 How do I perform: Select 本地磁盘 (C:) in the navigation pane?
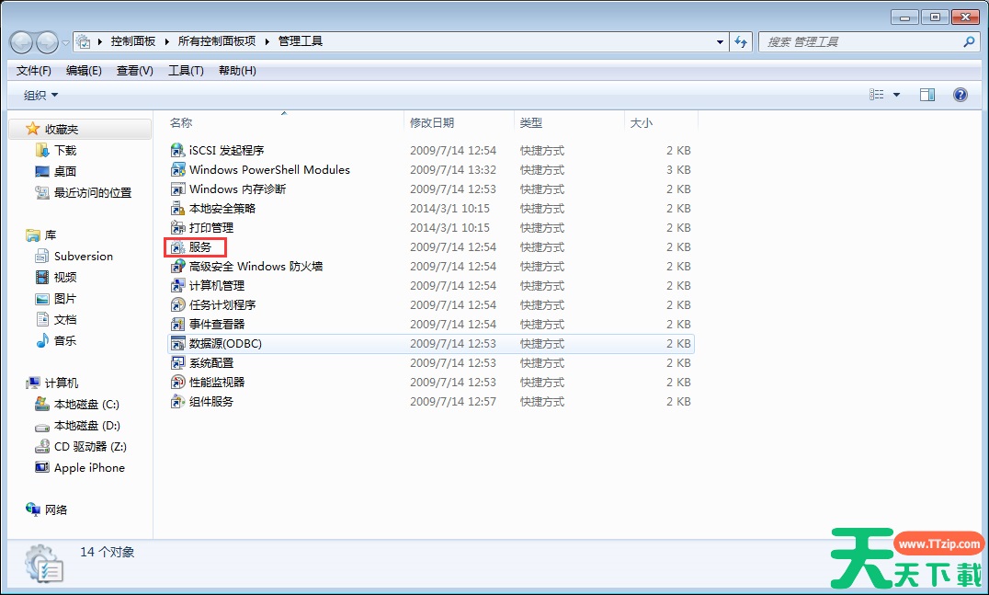click(x=86, y=405)
